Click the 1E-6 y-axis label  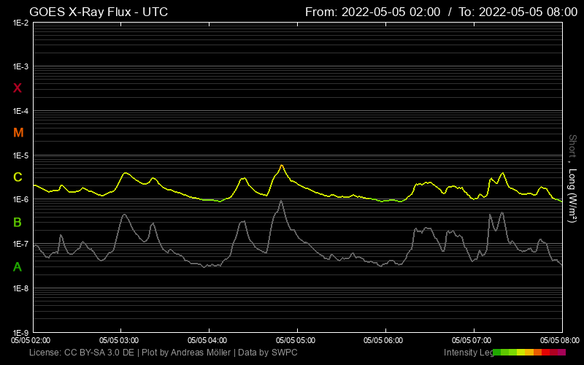(21, 199)
